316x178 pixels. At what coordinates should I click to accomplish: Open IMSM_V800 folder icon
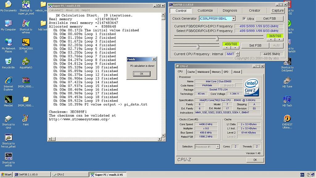[x=26, y=101]
